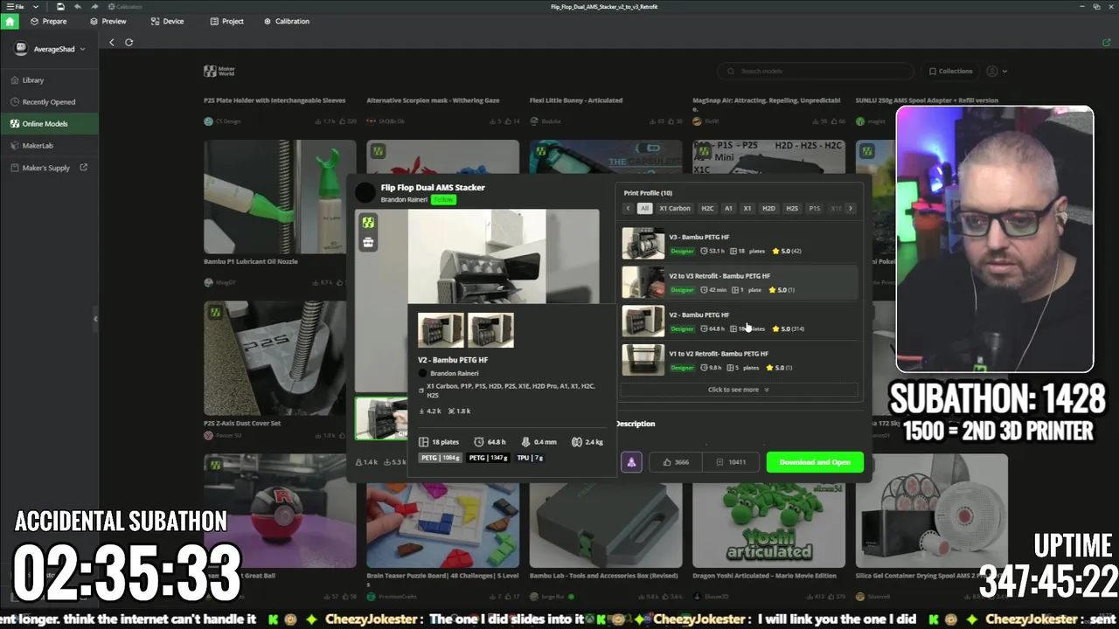The width and height of the screenshot is (1119, 629).
Task: Open first V2 preview thumbnail in the profile popup
Action: [x=441, y=330]
